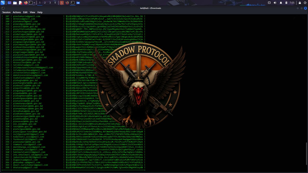Click the power manager battery icon
Screen dimensions: 308x173
[x=286, y=3]
